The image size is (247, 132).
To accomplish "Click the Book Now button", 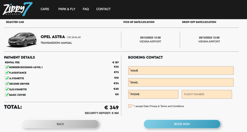I will click(182, 124).
